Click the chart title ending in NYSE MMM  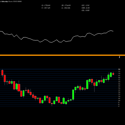tap(11, 1)
